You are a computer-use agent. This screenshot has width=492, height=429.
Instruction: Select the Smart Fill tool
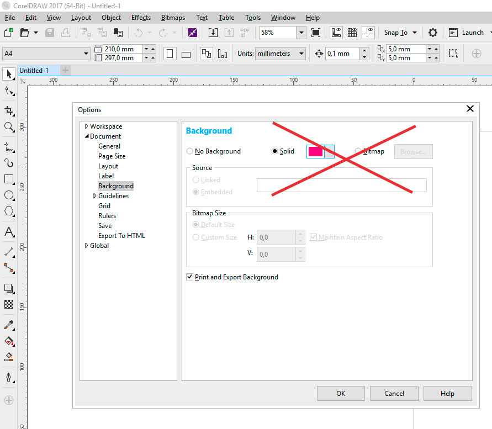coord(9,357)
